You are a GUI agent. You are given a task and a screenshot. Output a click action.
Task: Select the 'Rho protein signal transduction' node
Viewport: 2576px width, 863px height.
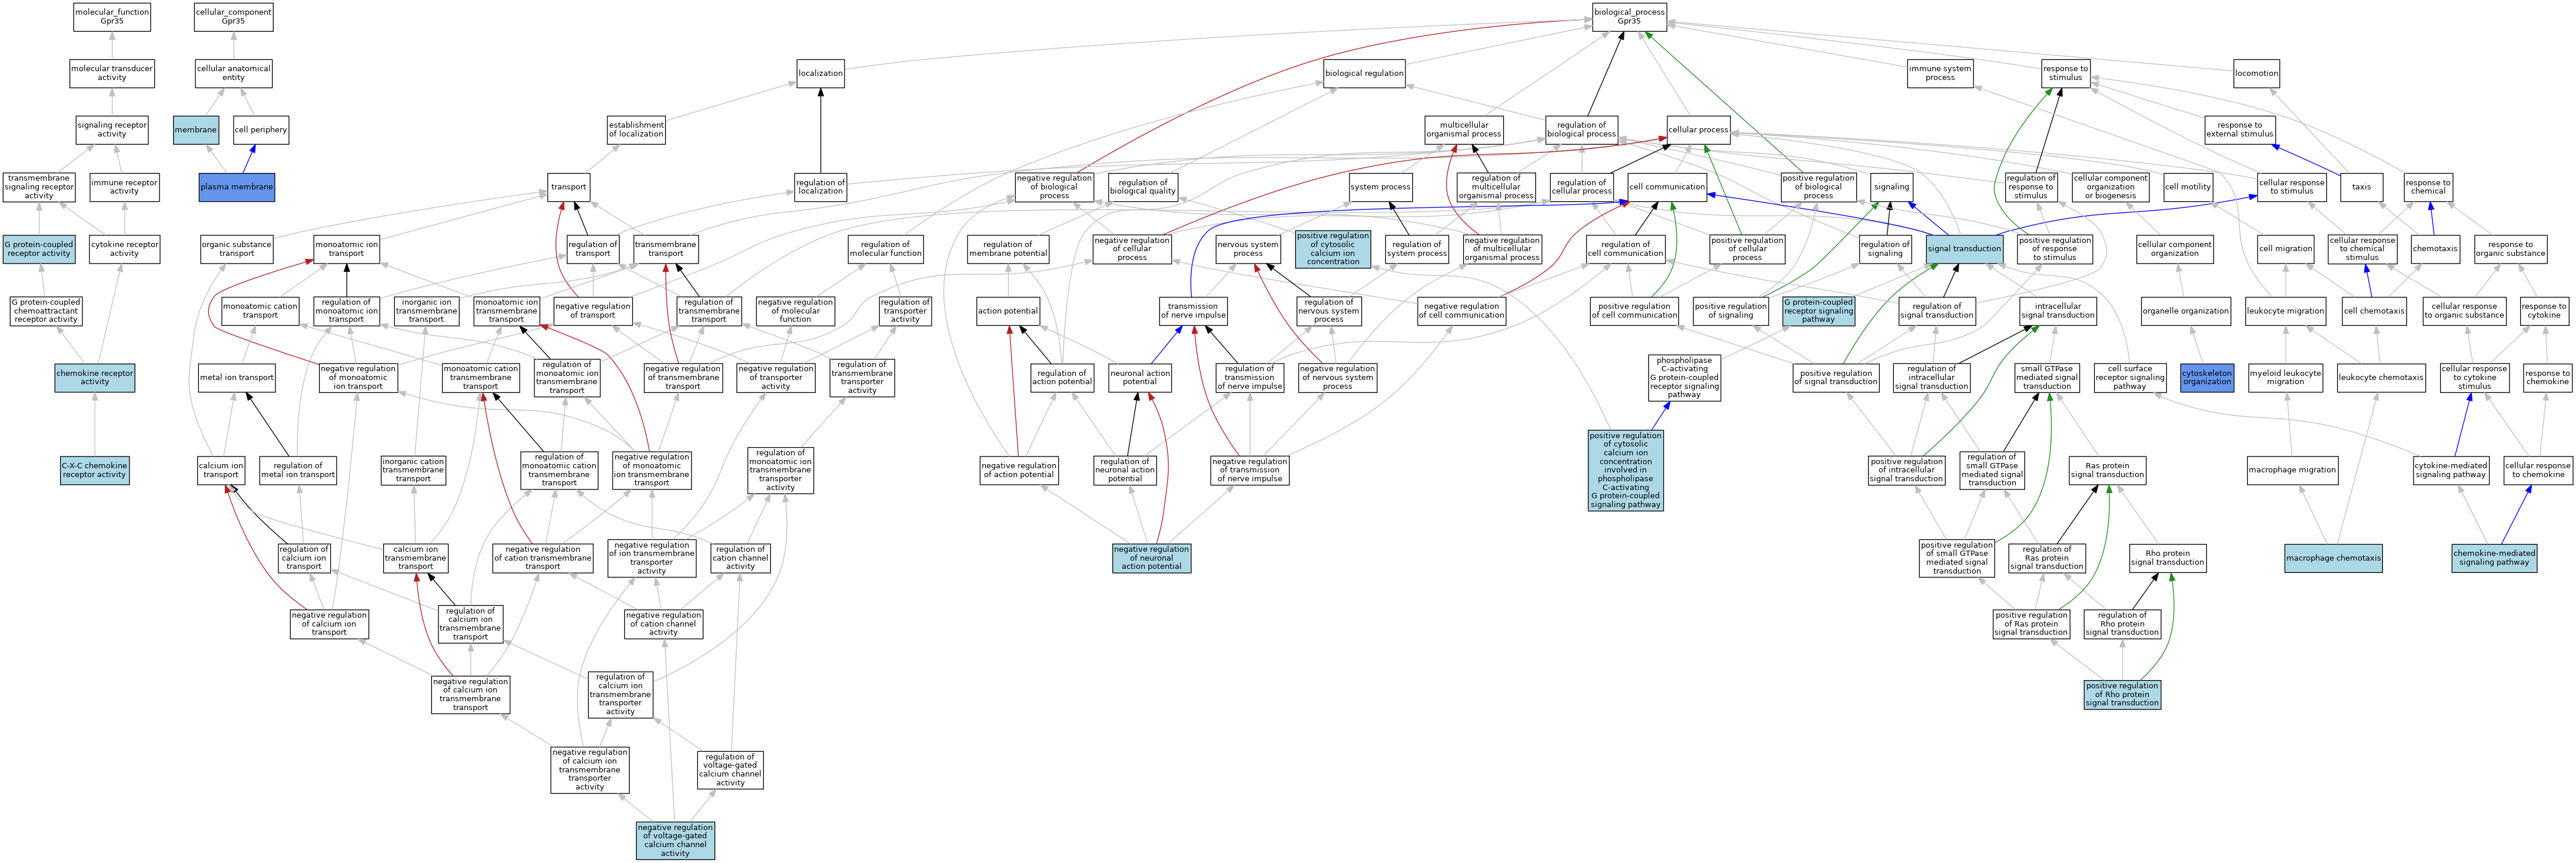tap(2167, 558)
